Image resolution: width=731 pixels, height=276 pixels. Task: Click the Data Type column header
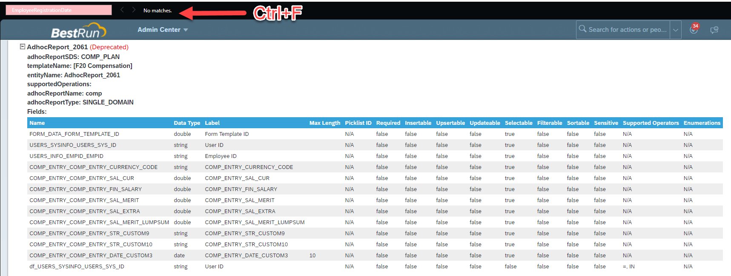187,123
